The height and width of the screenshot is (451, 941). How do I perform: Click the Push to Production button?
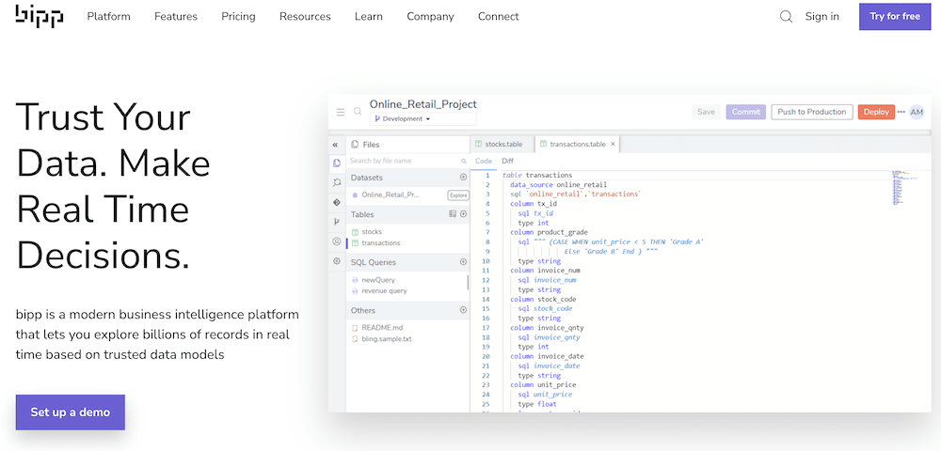(x=812, y=112)
